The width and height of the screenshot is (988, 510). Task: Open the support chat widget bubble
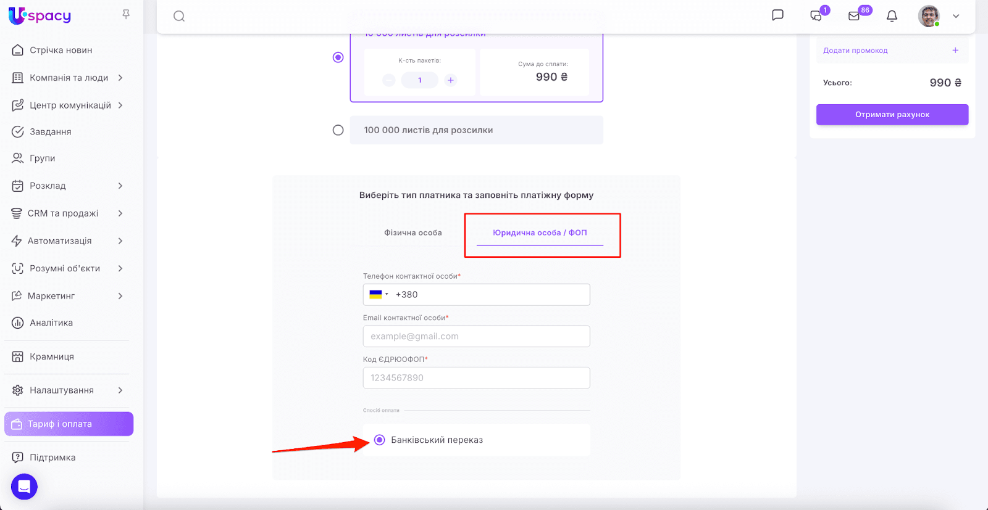[24, 487]
